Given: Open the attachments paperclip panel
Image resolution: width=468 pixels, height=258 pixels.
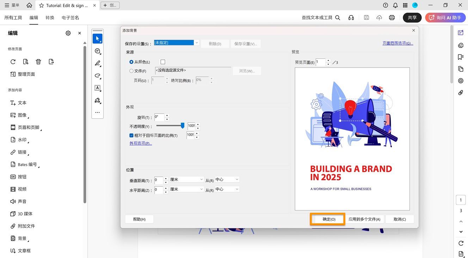Looking at the screenshot, I should 461,92.
